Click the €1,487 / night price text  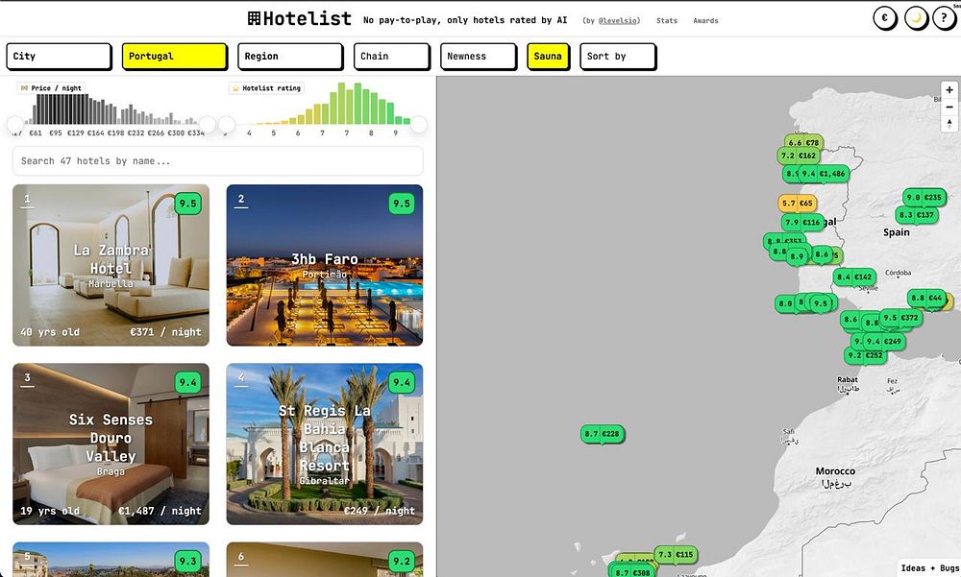pos(160,511)
